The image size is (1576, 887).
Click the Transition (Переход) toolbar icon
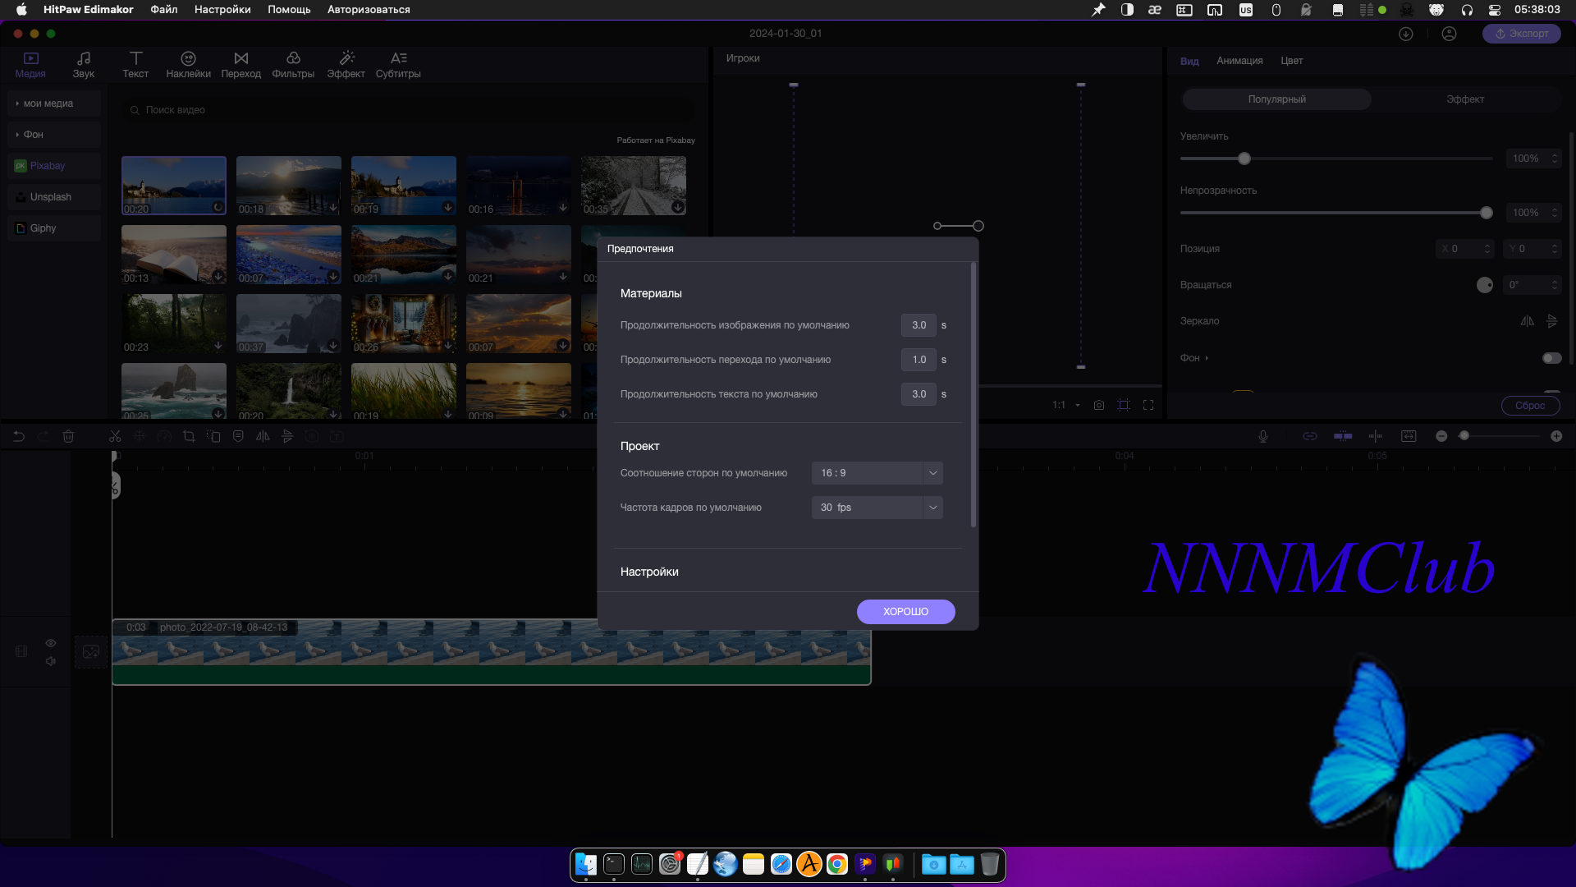click(x=241, y=59)
